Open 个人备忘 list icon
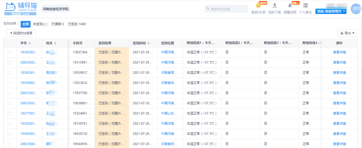The height and width of the screenshot is (148, 362). 305,6
